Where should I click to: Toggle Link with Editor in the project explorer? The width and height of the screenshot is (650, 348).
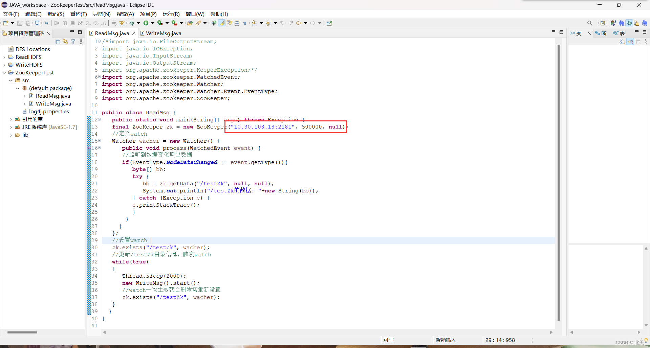(65, 42)
